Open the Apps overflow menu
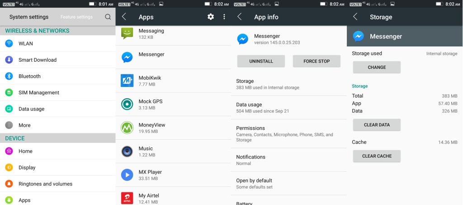This screenshot has width=463, height=205. [224, 17]
